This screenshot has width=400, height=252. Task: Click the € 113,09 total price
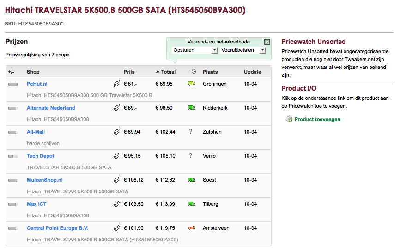click(165, 204)
